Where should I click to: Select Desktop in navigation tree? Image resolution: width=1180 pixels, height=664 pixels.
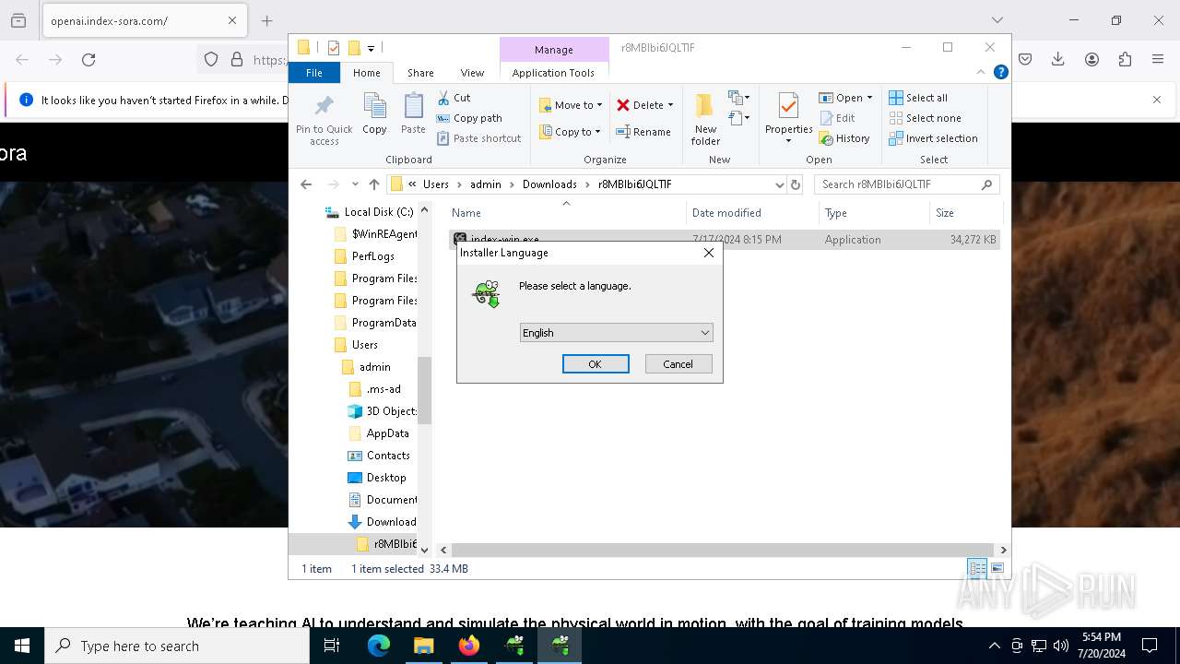pos(377,478)
